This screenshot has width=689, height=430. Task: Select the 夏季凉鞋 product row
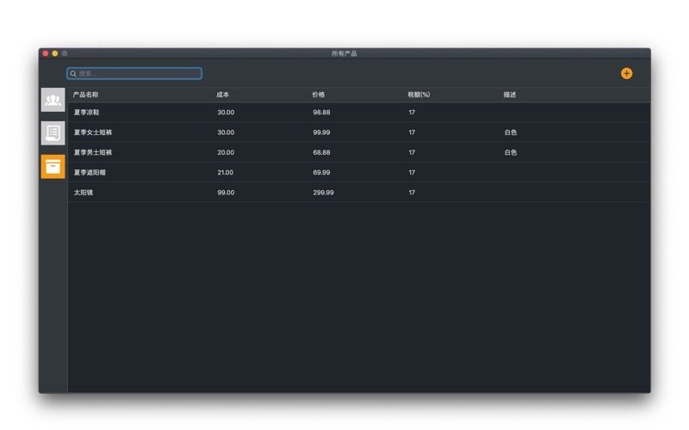click(86, 113)
